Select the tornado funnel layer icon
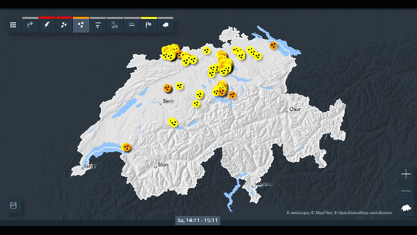Viewport: 417px width, 235px height. [98, 25]
